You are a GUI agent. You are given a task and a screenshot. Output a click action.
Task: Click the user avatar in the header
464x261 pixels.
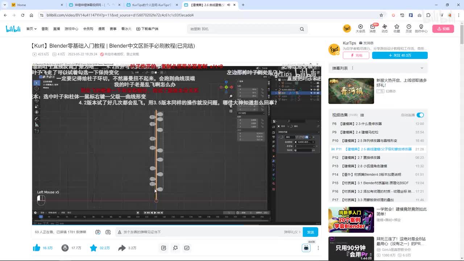click(347, 28)
